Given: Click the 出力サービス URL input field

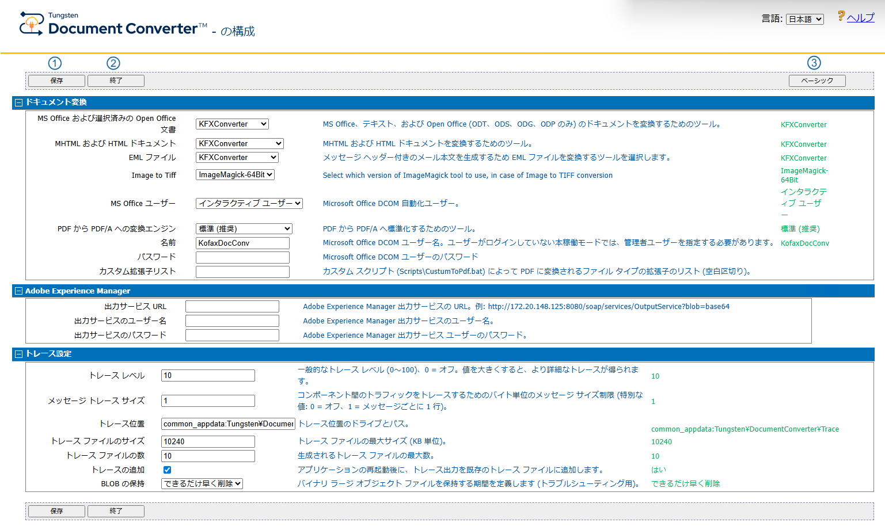Looking at the screenshot, I should point(232,306).
